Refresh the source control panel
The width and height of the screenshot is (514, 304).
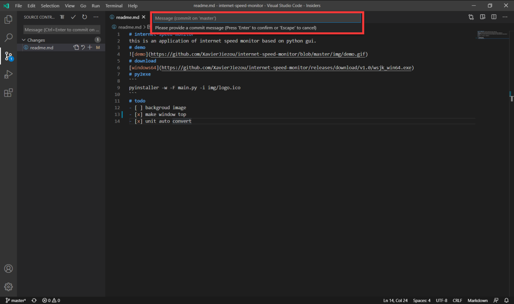[85, 17]
